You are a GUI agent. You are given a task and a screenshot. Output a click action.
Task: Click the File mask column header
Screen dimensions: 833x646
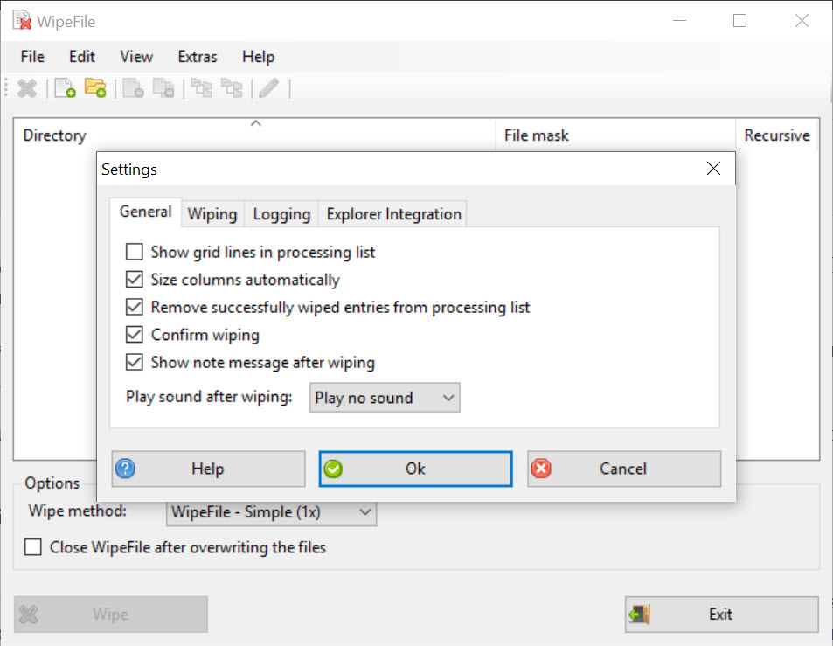tap(615, 135)
